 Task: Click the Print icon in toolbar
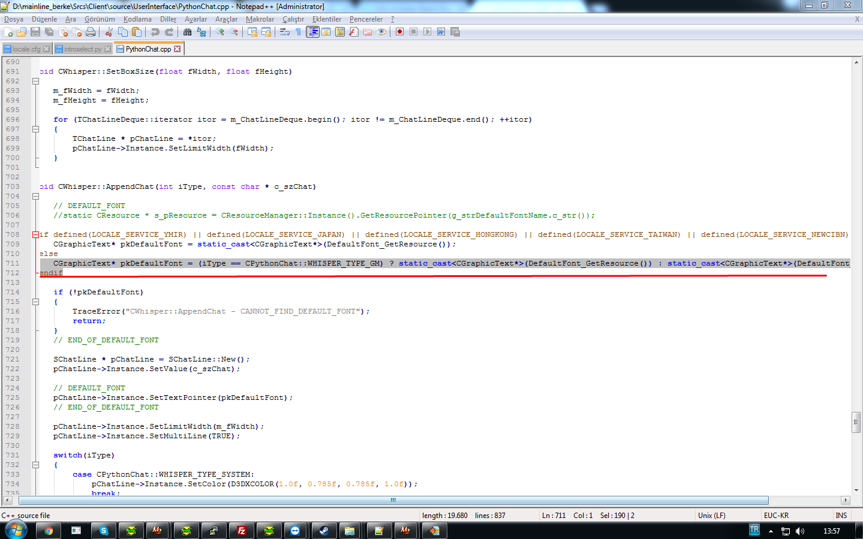click(91, 32)
